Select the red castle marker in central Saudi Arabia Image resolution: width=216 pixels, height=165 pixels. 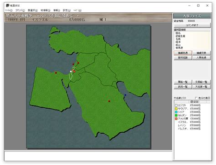(x=109, y=101)
